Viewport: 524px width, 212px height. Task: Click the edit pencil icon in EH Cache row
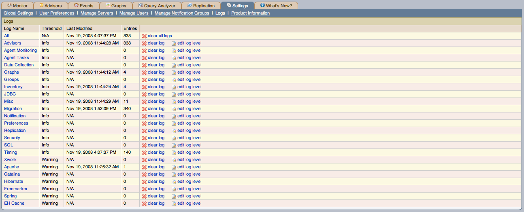coord(174,204)
